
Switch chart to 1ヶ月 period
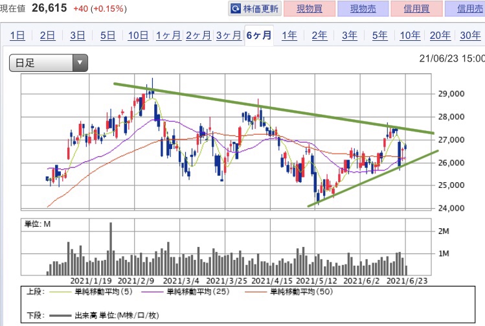point(168,36)
